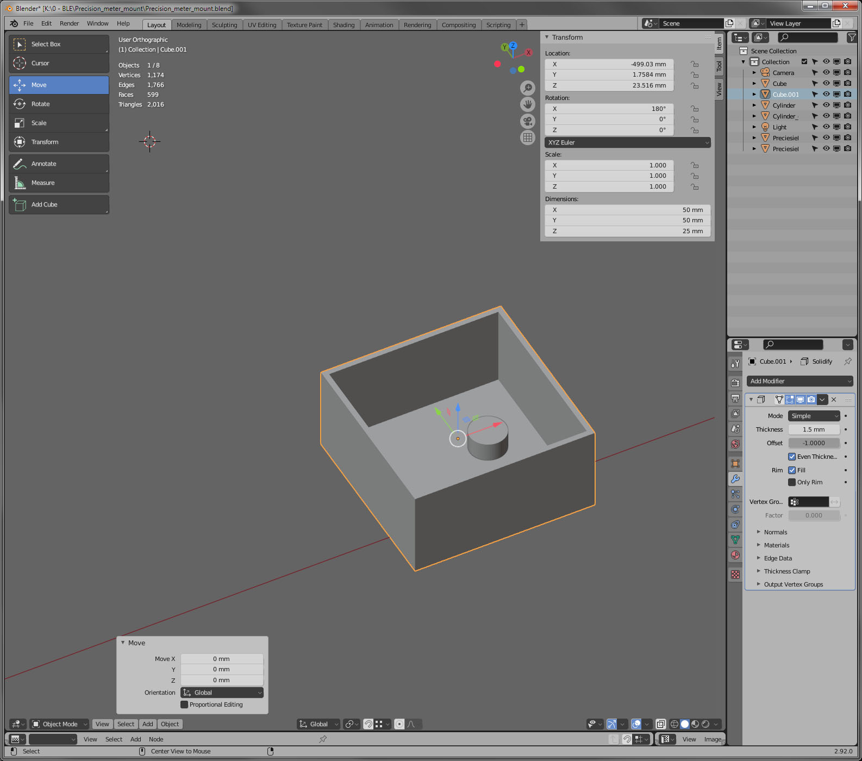
Task: Hide the Camera object in outliner
Action: [x=826, y=73]
